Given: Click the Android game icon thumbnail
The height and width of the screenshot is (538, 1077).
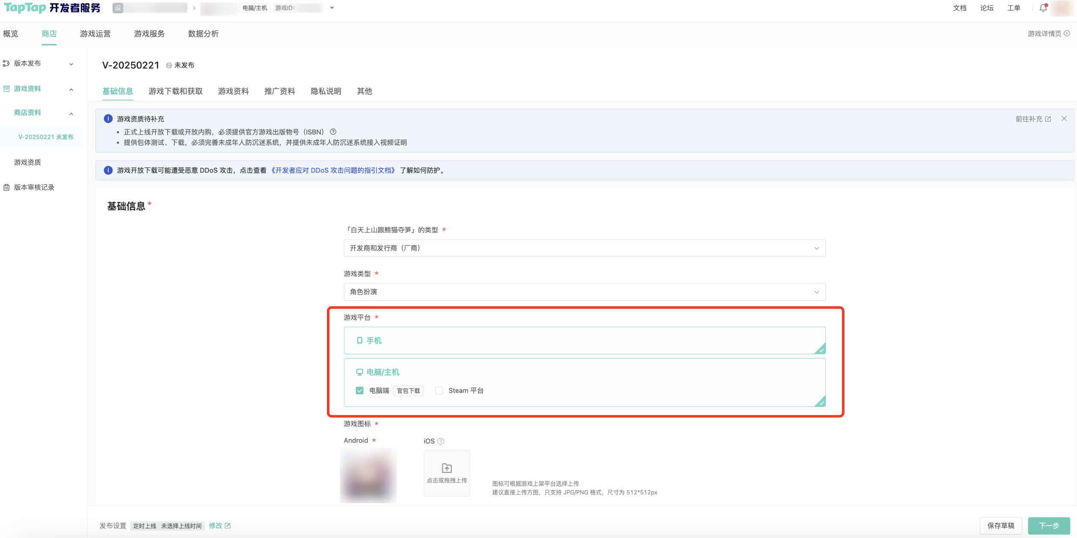Looking at the screenshot, I should coord(368,475).
